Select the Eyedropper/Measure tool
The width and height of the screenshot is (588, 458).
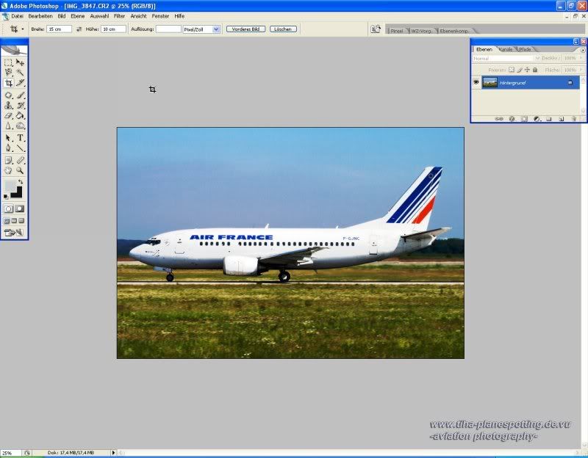tap(21, 160)
